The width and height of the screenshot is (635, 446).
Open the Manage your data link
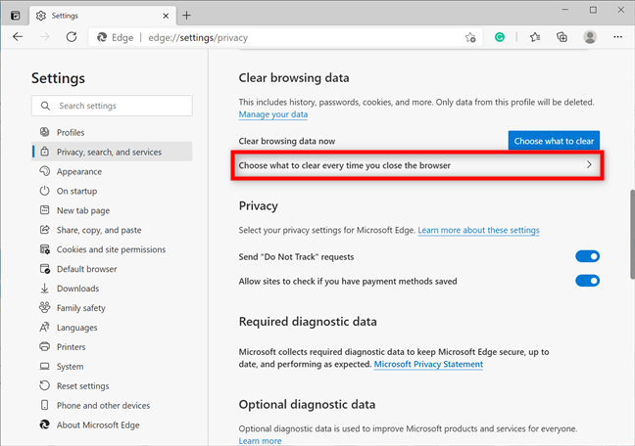pyautogui.click(x=273, y=114)
